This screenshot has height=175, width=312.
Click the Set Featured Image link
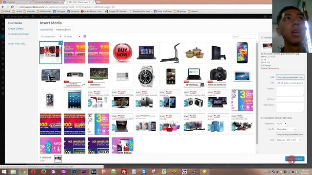coord(19,34)
